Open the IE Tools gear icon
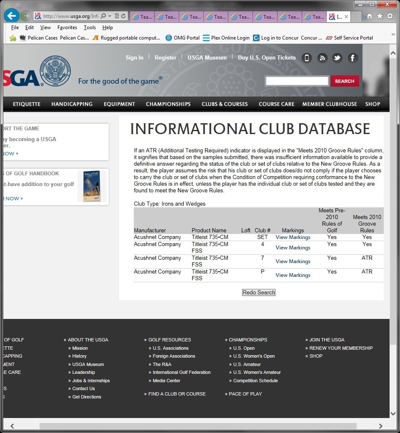Image resolution: width=400 pixels, height=433 pixels. [x=390, y=16]
